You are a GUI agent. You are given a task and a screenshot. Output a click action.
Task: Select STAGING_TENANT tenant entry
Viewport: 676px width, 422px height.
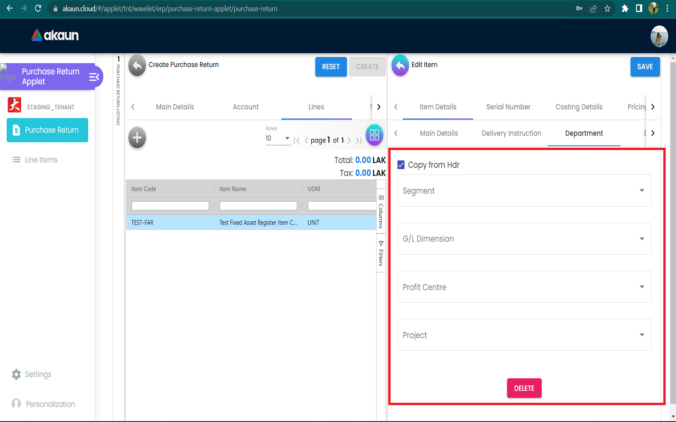(x=41, y=106)
